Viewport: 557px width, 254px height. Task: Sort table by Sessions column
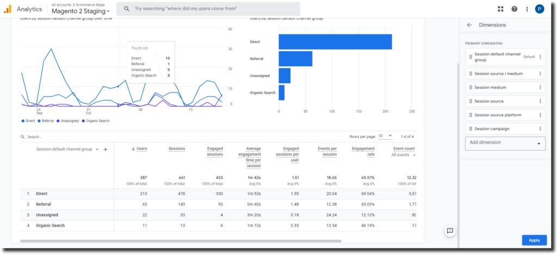point(176,148)
